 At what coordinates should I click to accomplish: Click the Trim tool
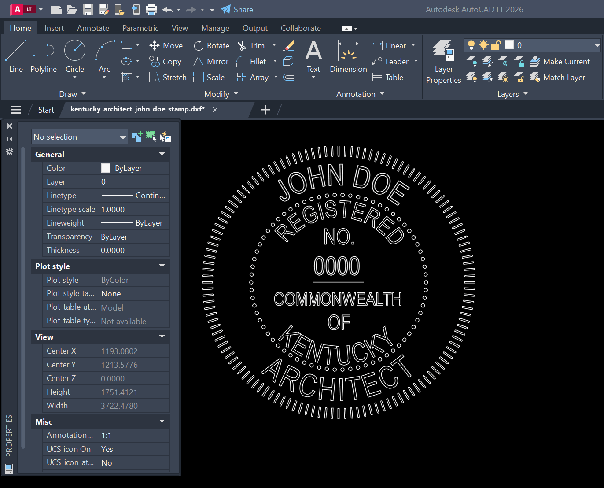tap(251, 45)
